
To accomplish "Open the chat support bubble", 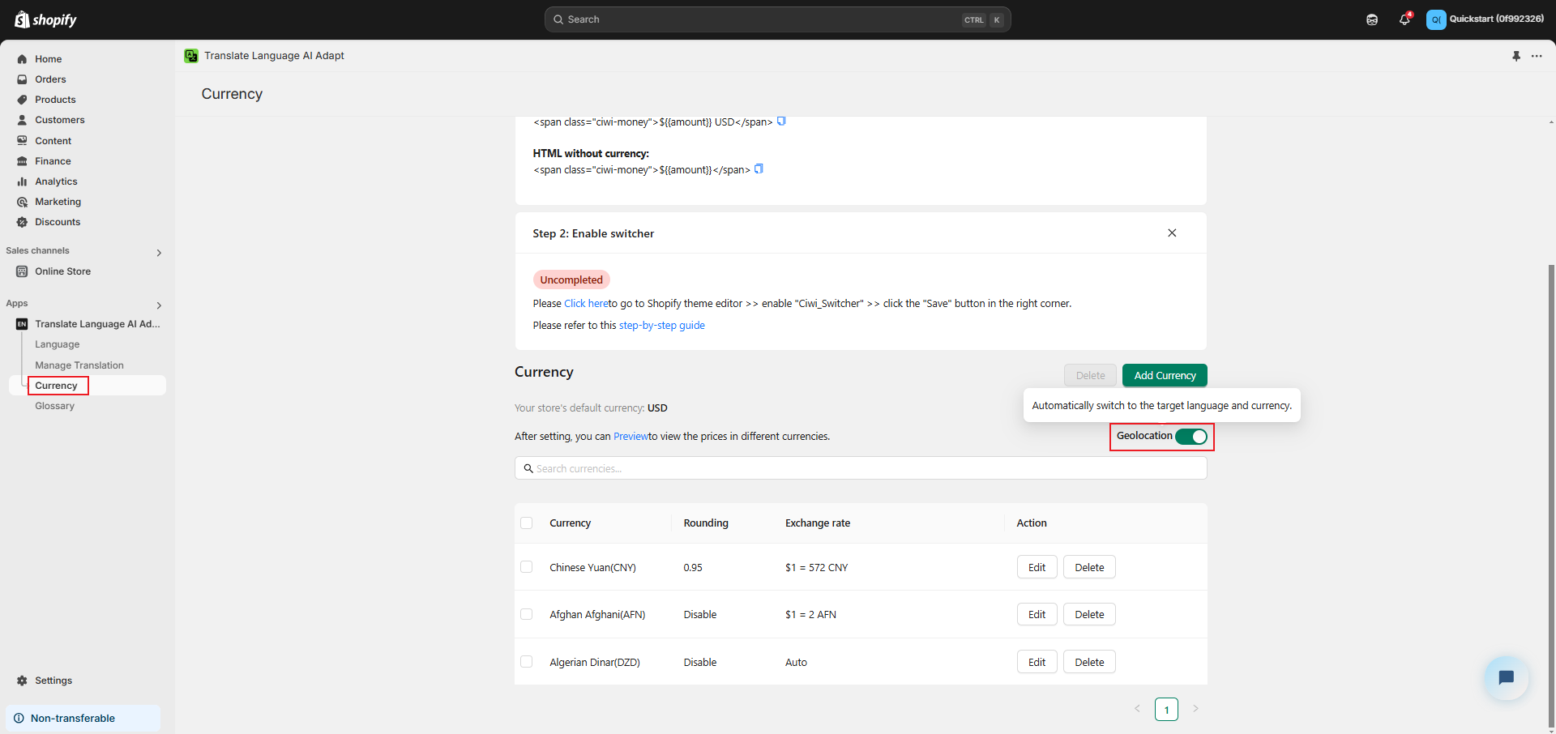I will pos(1506,677).
